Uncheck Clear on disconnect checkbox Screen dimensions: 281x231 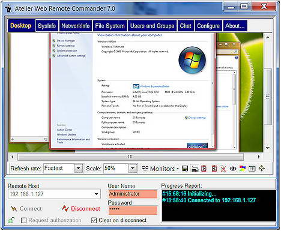94,220
